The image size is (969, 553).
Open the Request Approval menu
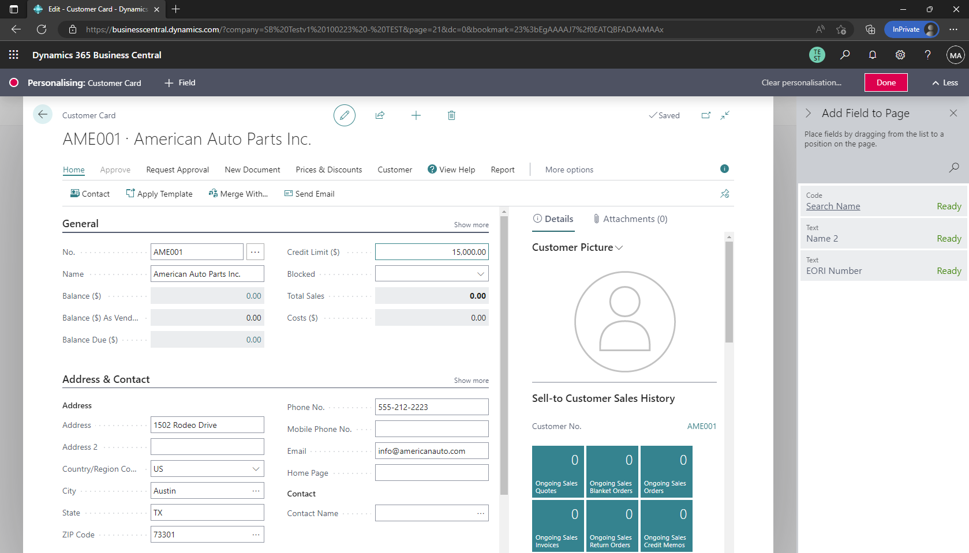177,170
